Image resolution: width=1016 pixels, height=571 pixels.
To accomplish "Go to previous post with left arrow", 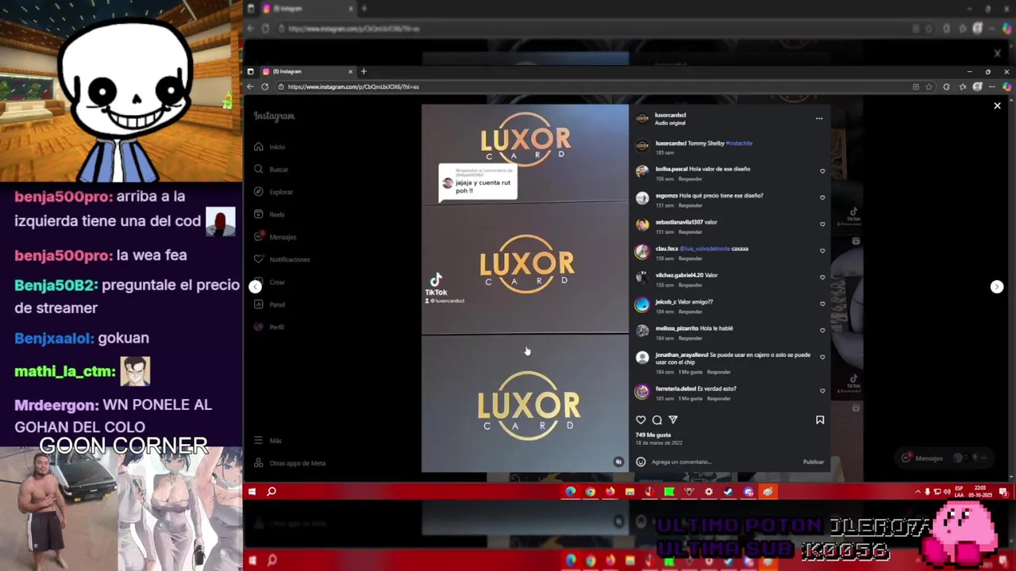I will [x=255, y=286].
